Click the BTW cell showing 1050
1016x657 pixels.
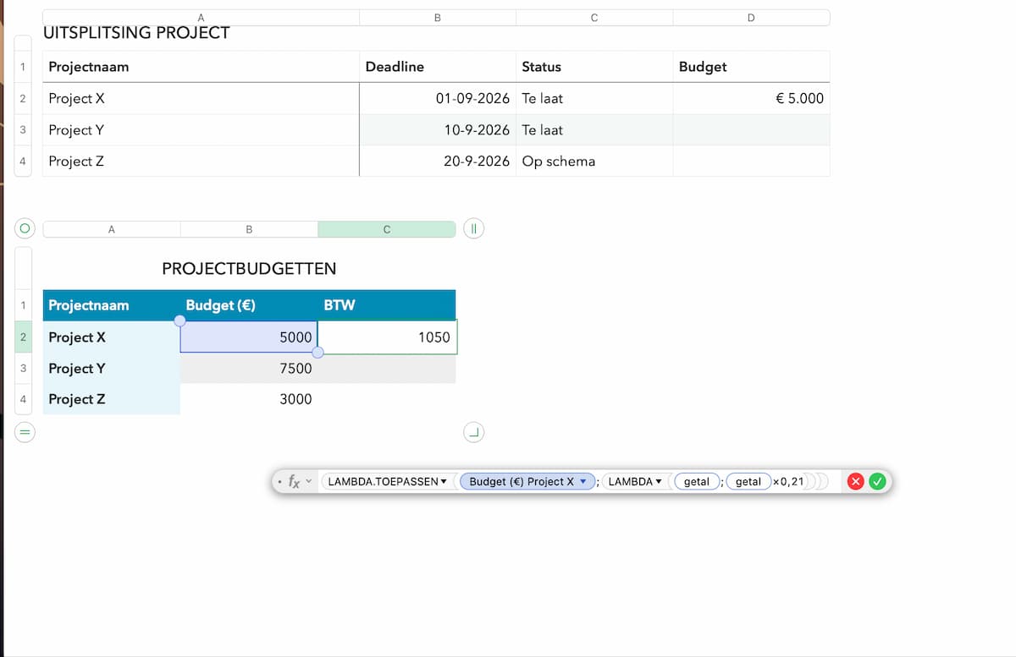pyautogui.click(x=387, y=337)
